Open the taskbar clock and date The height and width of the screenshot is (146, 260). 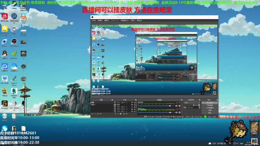(x=248, y=143)
